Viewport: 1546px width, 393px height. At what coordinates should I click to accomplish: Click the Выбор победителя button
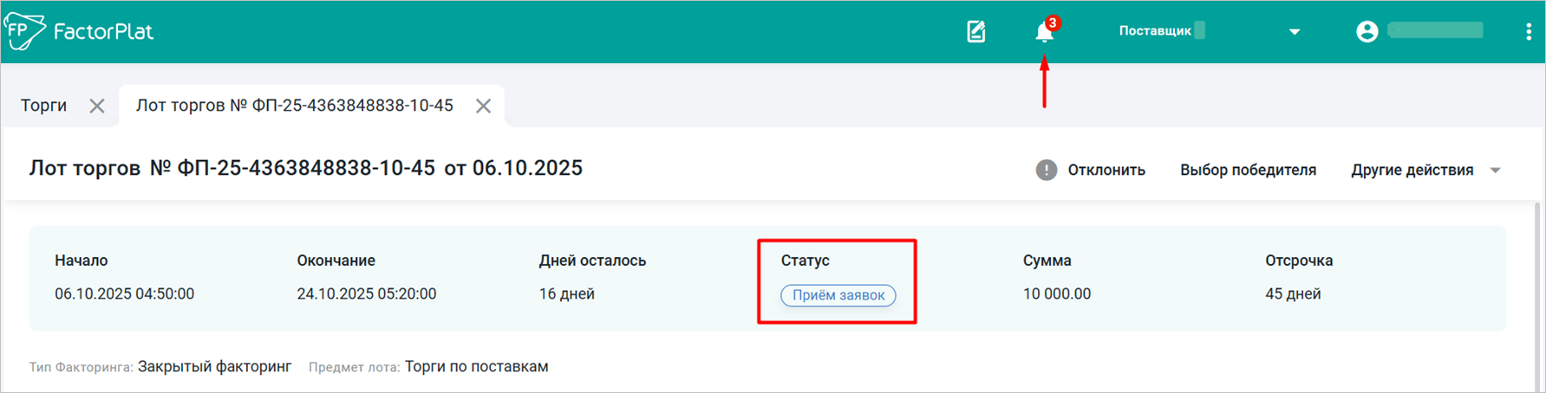(1248, 171)
